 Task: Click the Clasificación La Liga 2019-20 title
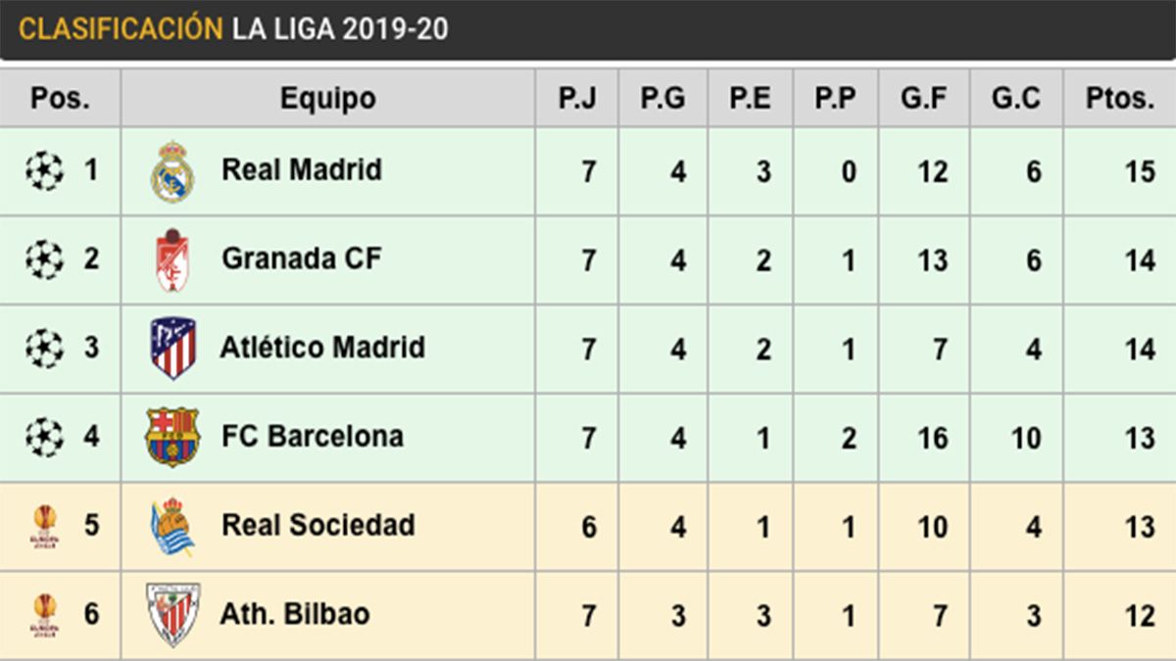[x=233, y=29]
